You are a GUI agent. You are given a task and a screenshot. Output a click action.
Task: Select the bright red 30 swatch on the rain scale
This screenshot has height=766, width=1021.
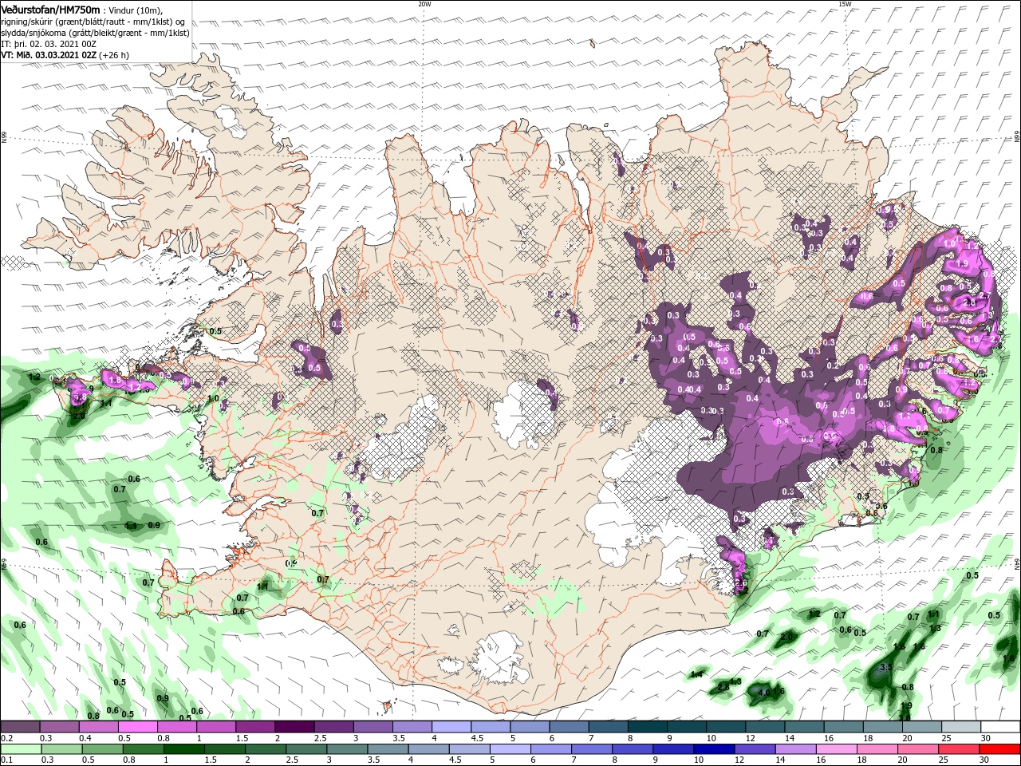click(1000, 749)
